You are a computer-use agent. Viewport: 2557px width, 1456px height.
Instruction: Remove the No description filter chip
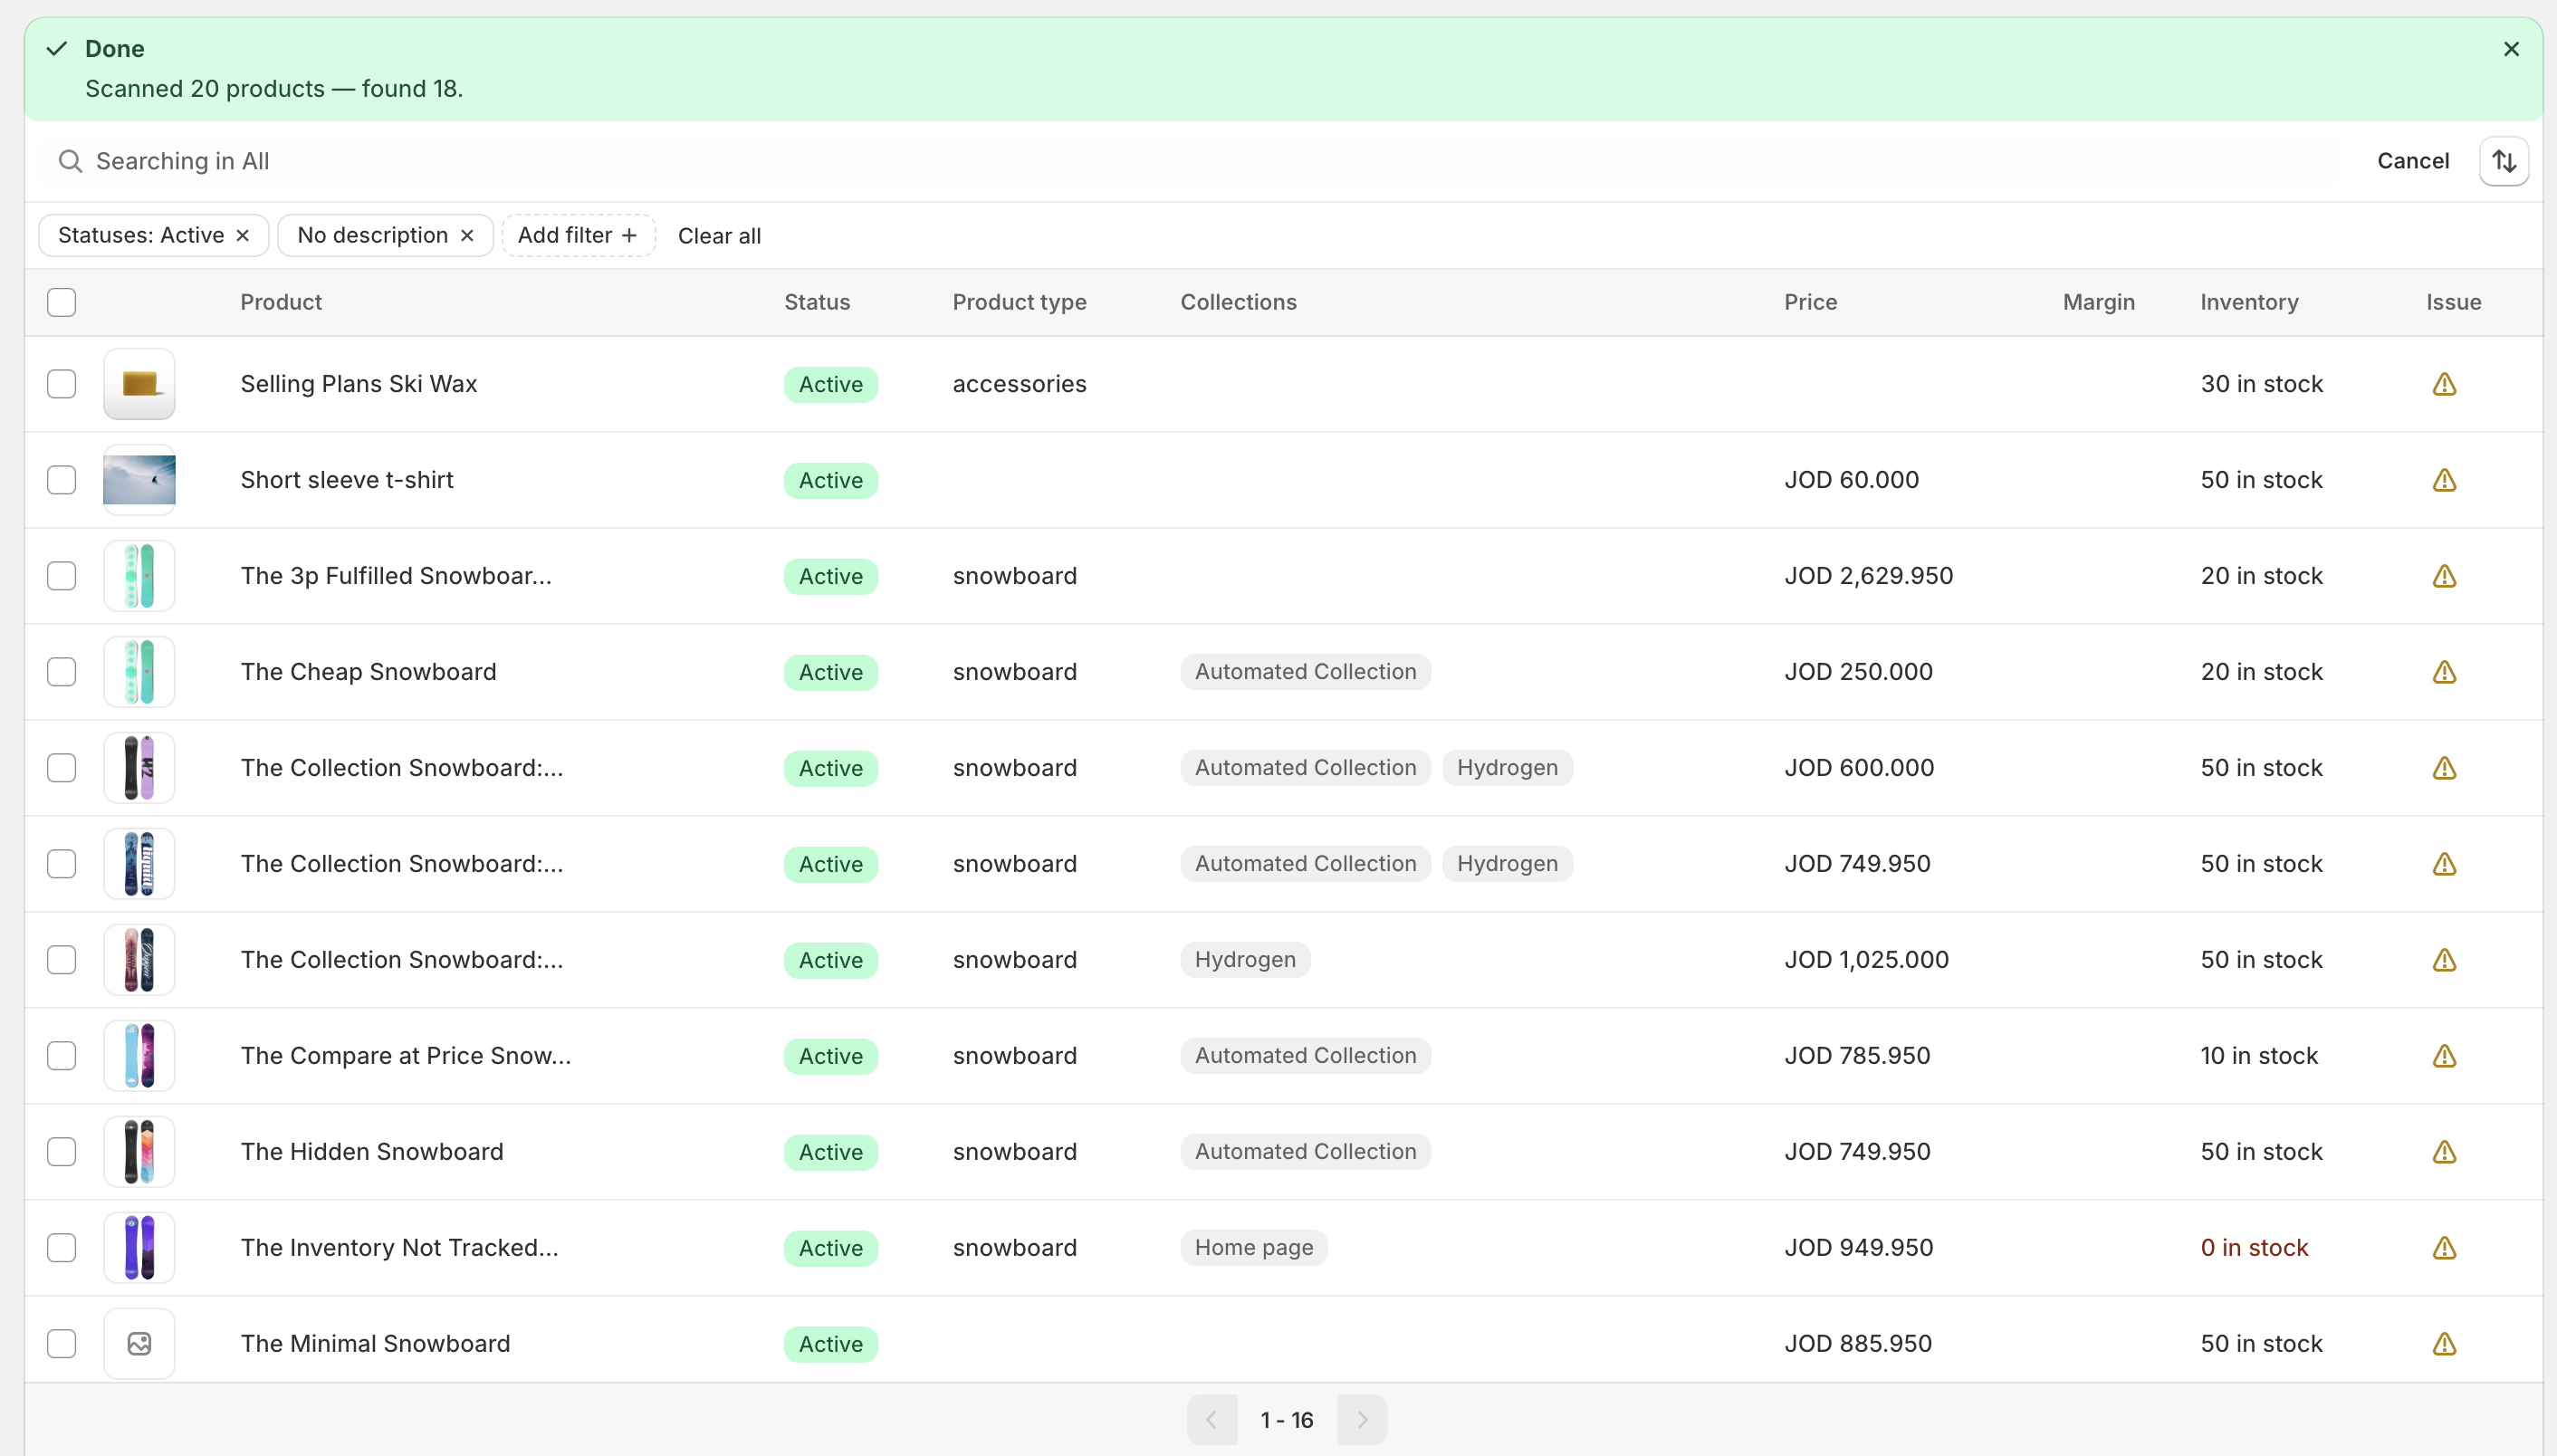click(467, 236)
